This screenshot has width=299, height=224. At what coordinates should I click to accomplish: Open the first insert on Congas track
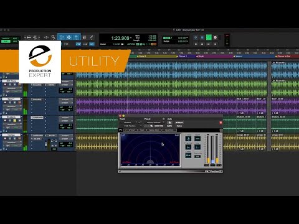click(x=37, y=136)
